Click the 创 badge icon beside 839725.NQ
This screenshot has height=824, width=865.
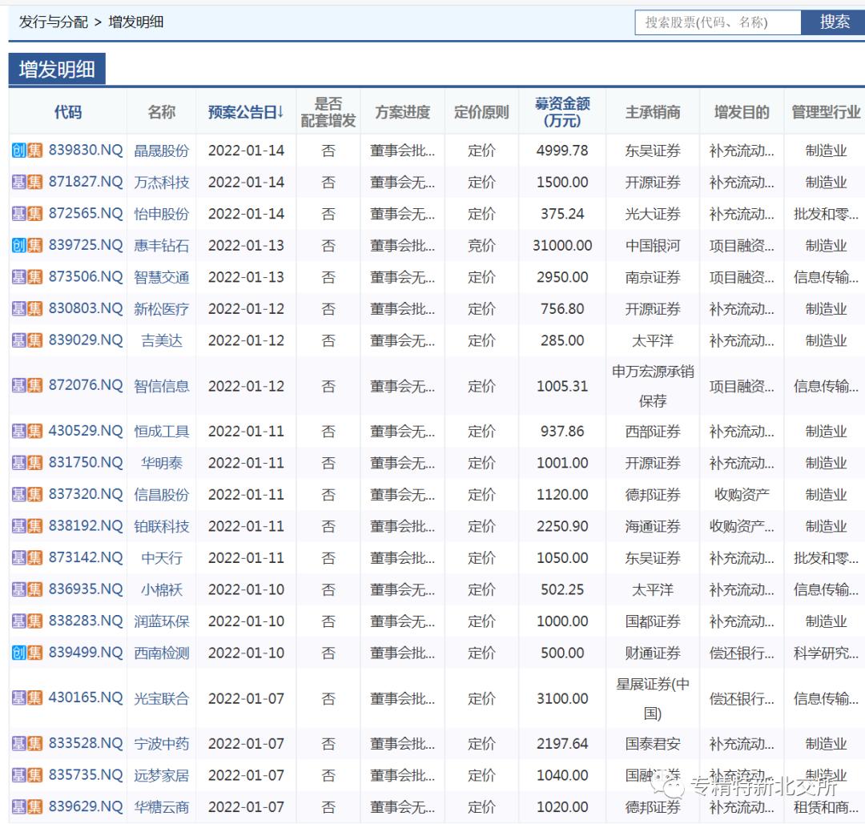pyautogui.click(x=19, y=245)
